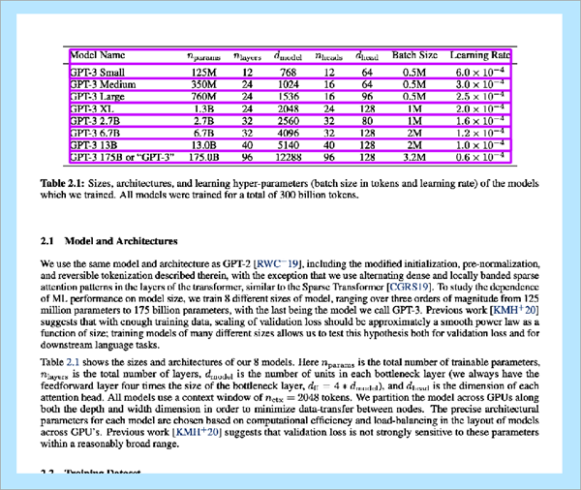Image resolution: width=581 pixels, height=490 pixels.
Task: Select the 'GPT-3 175B or "GPT-3"' cell
Action: (x=122, y=158)
